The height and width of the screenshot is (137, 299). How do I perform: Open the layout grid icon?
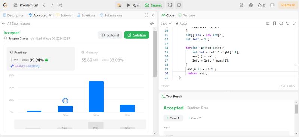coord(241,5)
